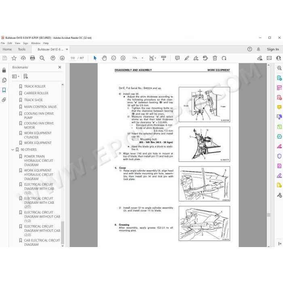Click the bookmarks panel scrollbar thumb
Screen dimensions: 283x283
coord(62,232)
